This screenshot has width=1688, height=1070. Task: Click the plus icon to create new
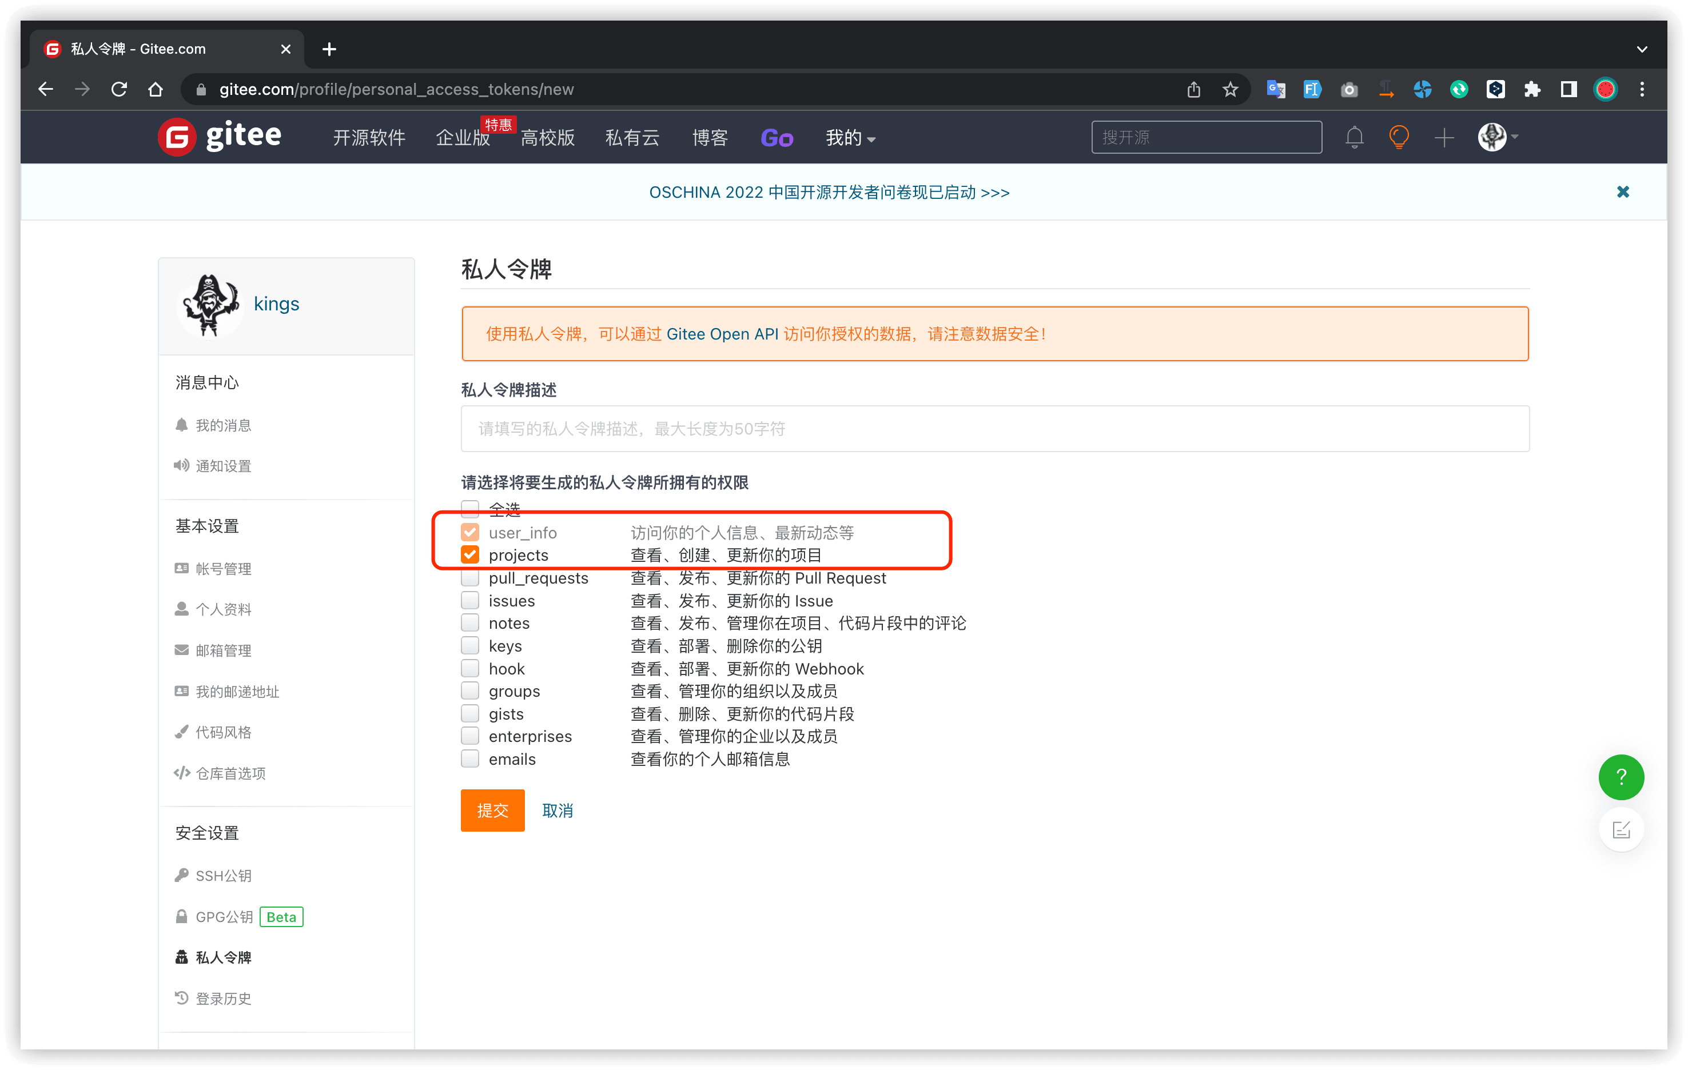tap(1444, 137)
